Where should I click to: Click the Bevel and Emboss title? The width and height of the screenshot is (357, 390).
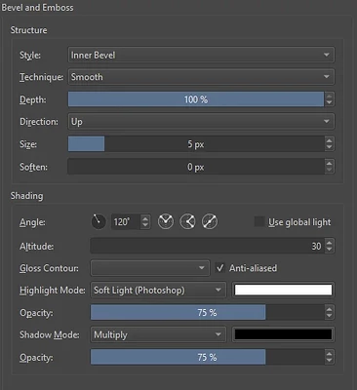coord(37,8)
